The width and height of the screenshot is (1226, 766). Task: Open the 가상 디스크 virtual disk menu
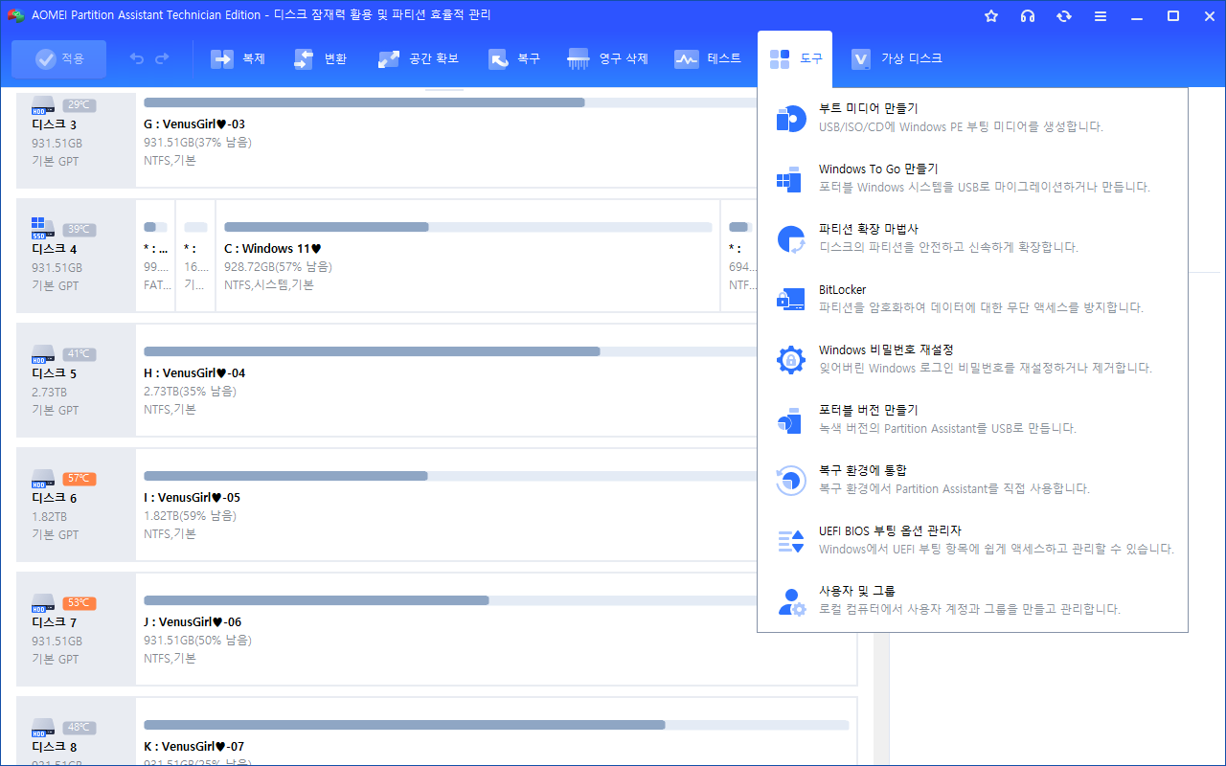pyautogui.click(x=897, y=59)
